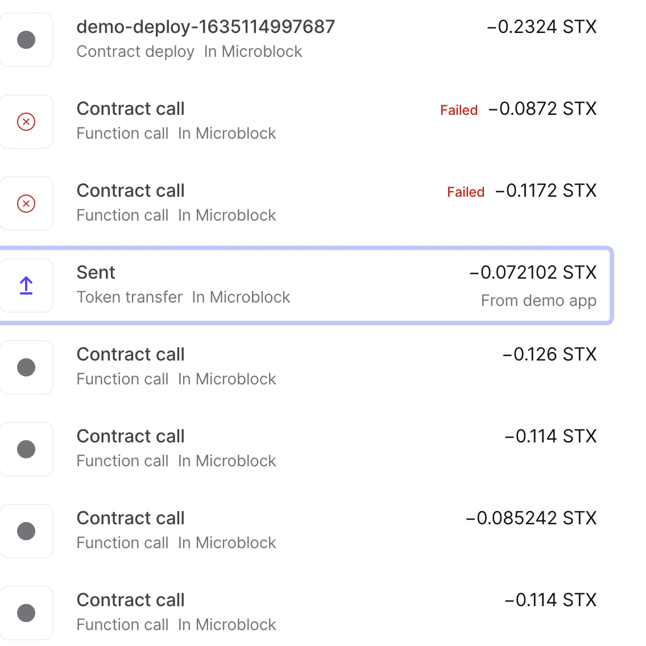Open the demo-deploy-1635114997687 transaction

[206, 26]
